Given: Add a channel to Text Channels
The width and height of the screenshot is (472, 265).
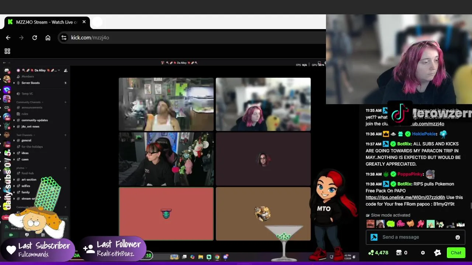Looking at the screenshot, I should (x=66, y=135).
